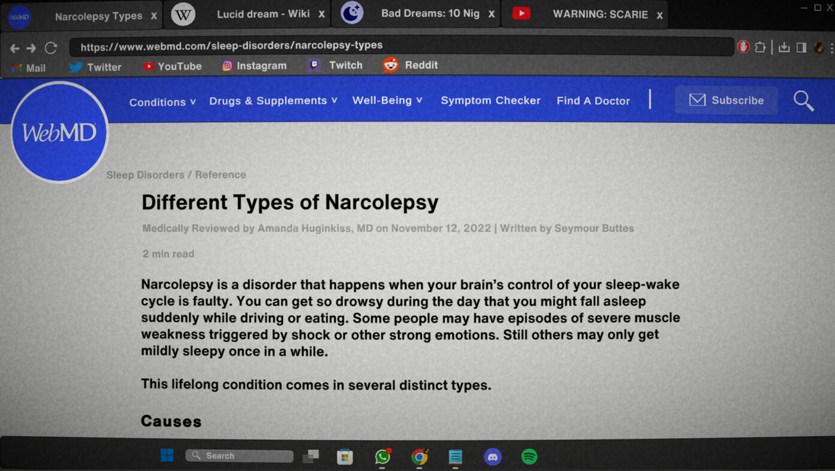Screen dimensions: 835x471
Task: Click the AdBlock extension icon
Action: point(743,47)
